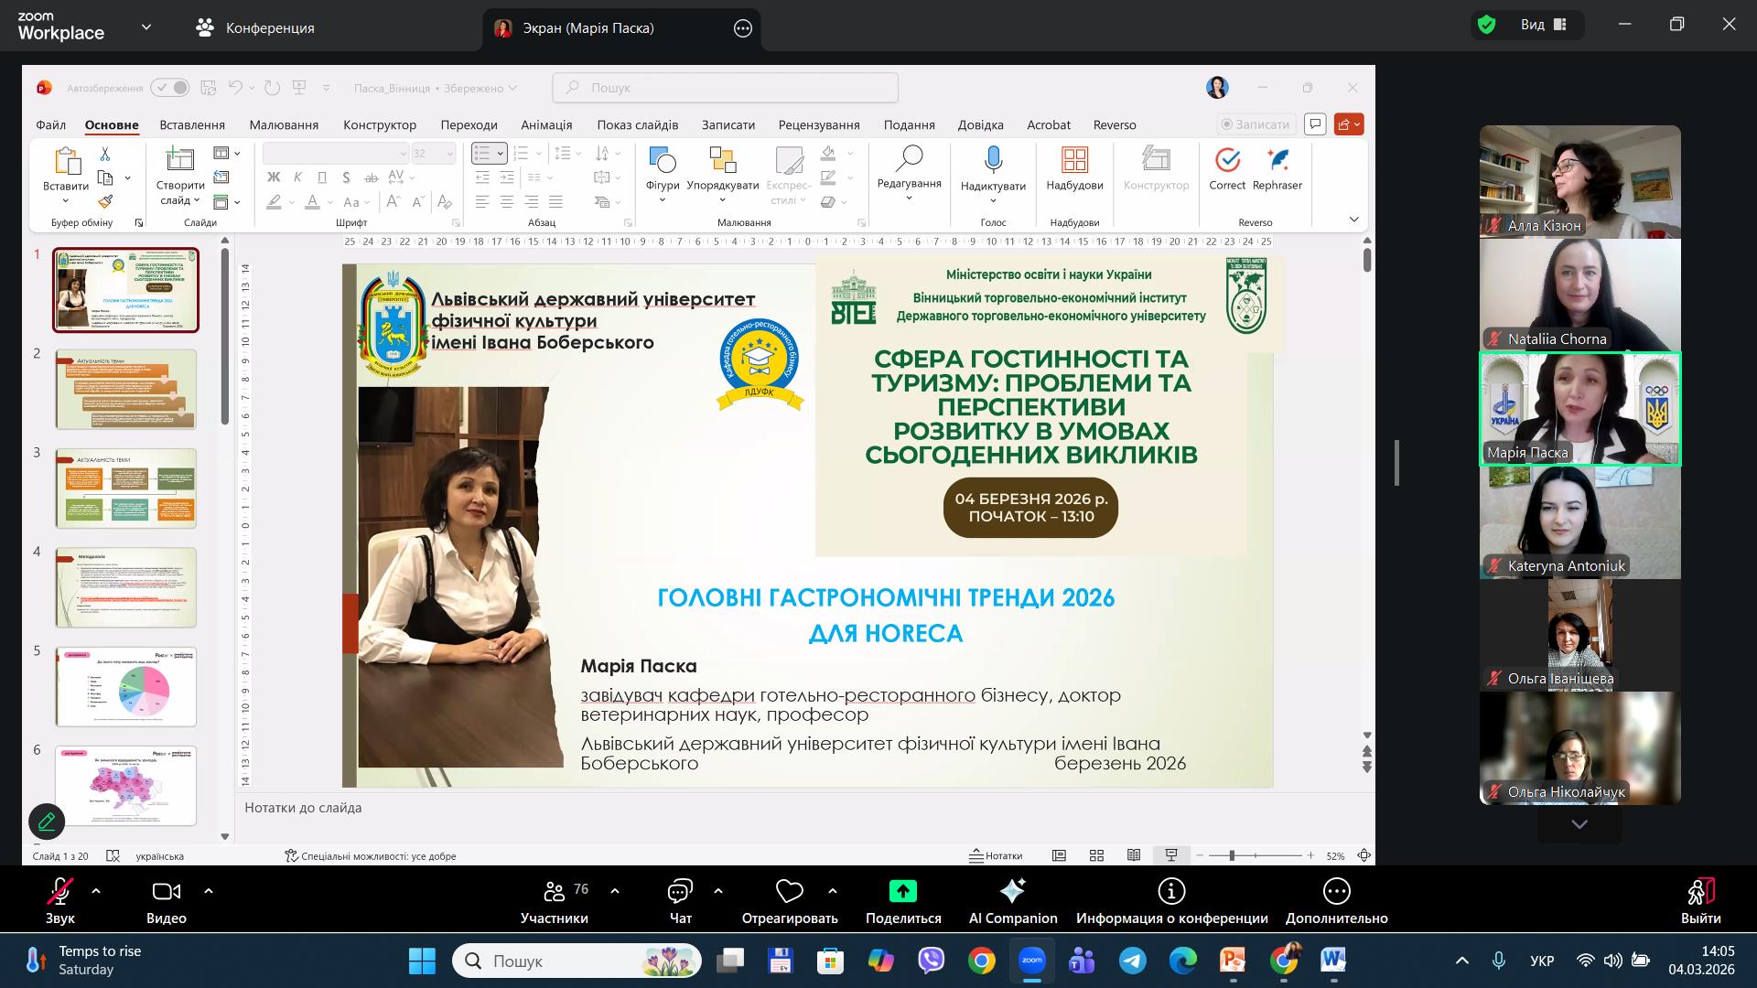Image resolution: width=1757 pixels, height=988 pixels.
Task: Open the Participants list
Action: tap(555, 892)
